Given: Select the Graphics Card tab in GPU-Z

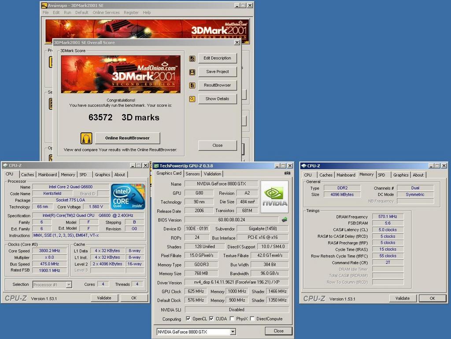Looking at the screenshot, I should pyautogui.click(x=169, y=173).
